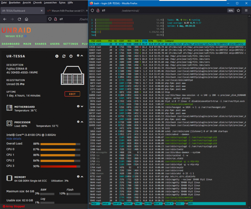This screenshot has width=251, height=209.
Task: Open the Unraid version info icon
Action: (25, 36)
